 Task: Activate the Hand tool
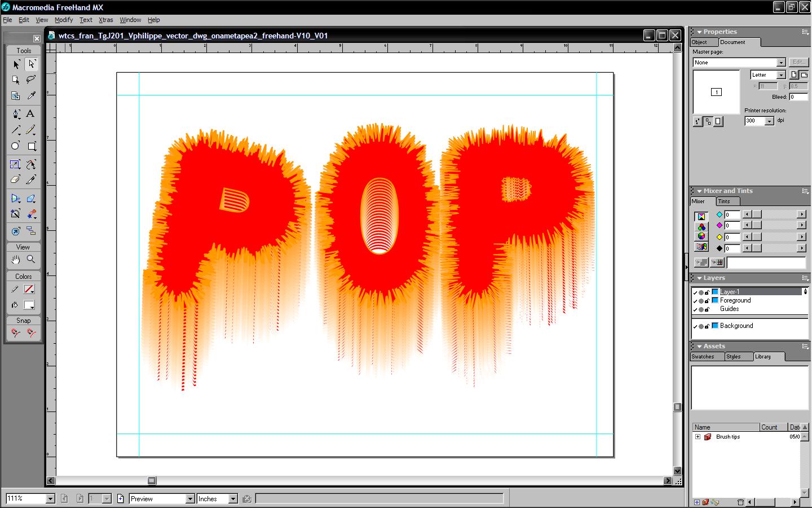coord(16,259)
